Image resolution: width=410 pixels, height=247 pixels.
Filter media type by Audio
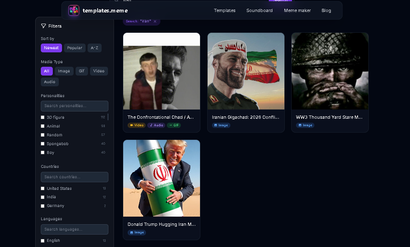pos(50,82)
